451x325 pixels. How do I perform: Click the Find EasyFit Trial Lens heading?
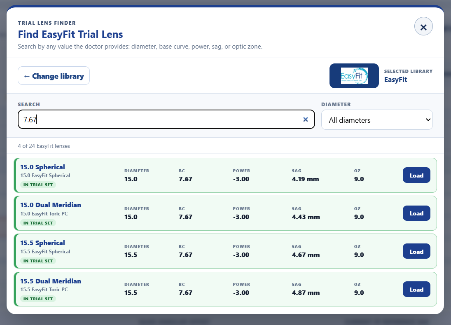[x=70, y=35]
